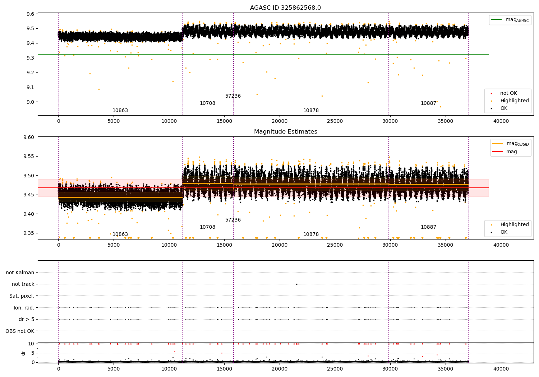Click the 'Ion. rad.' axis label

pos(24,308)
